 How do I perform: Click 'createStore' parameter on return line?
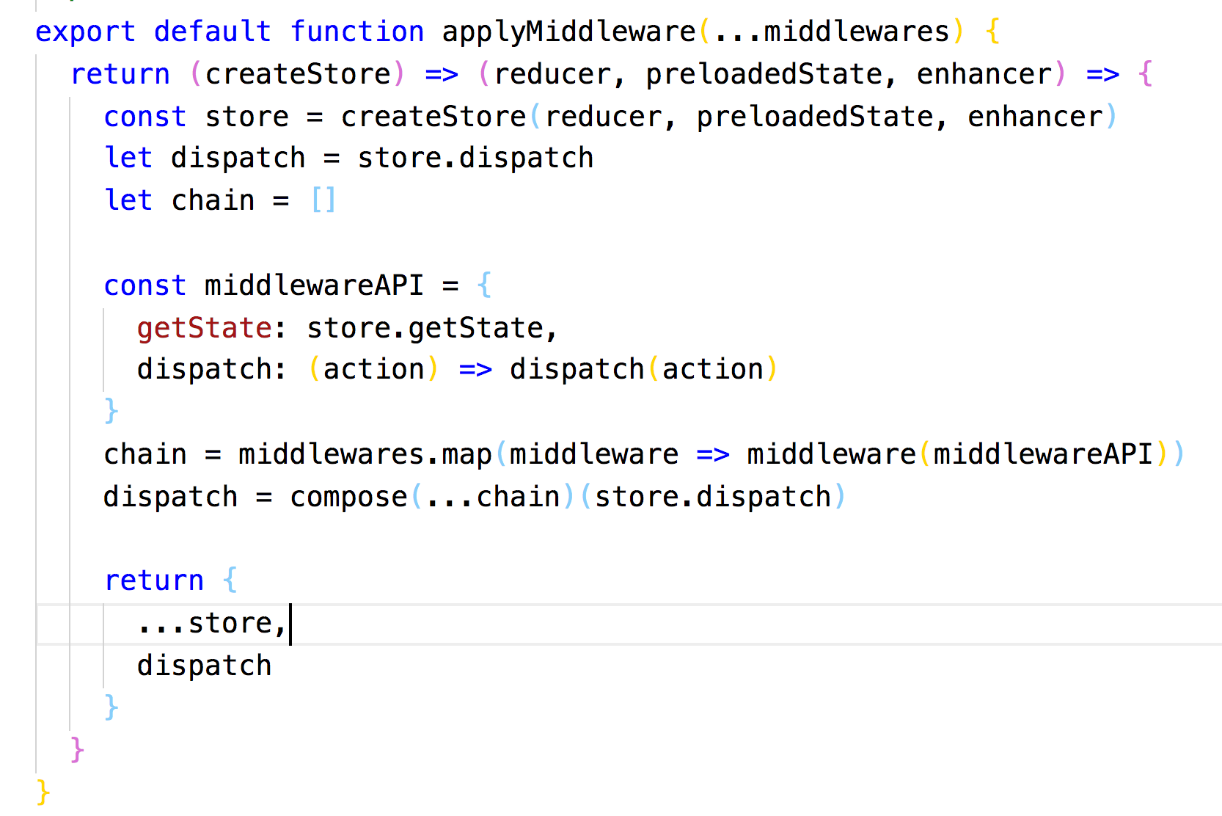click(298, 74)
